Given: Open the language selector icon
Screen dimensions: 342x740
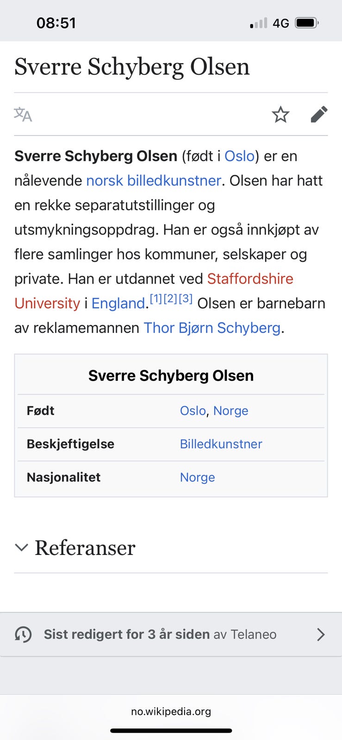Looking at the screenshot, I should coord(23,114).
